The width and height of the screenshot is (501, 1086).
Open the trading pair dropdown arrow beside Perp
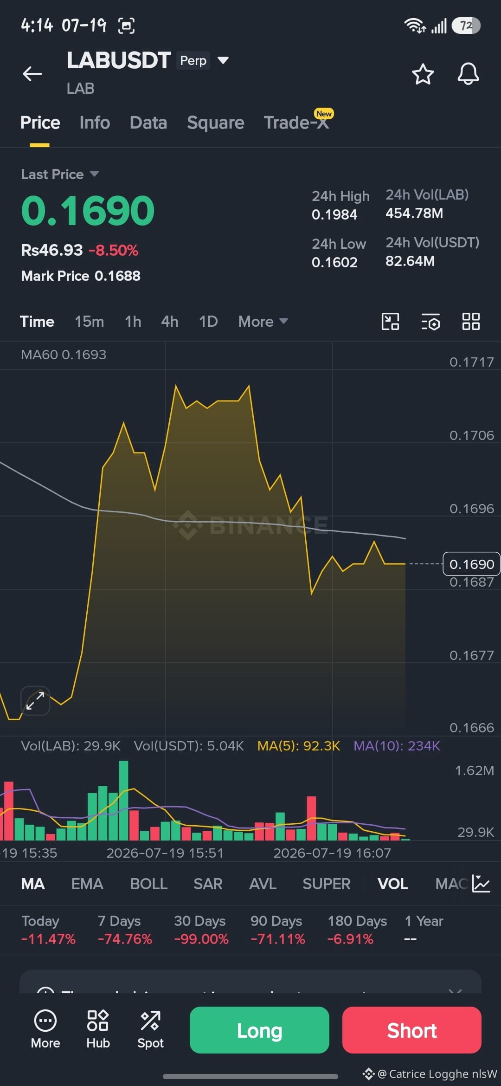(223, 60)
